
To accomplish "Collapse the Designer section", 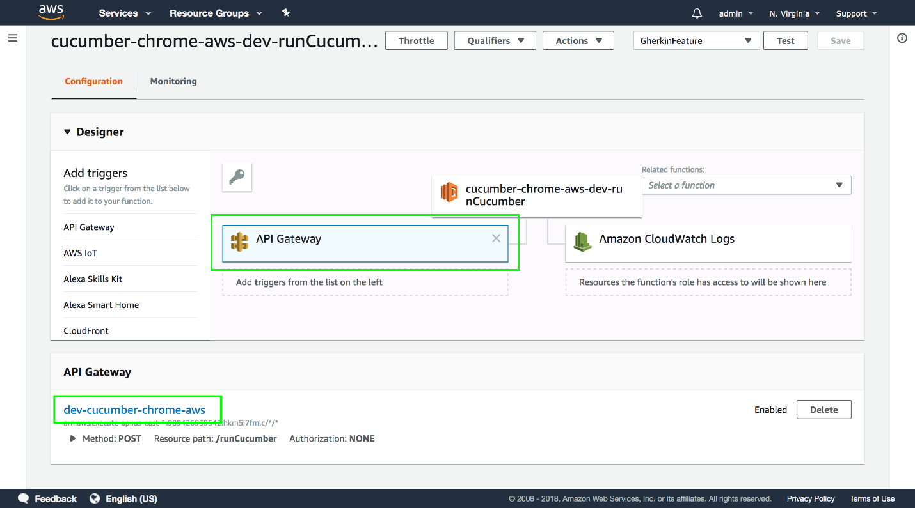I will (x=68, y=132).
